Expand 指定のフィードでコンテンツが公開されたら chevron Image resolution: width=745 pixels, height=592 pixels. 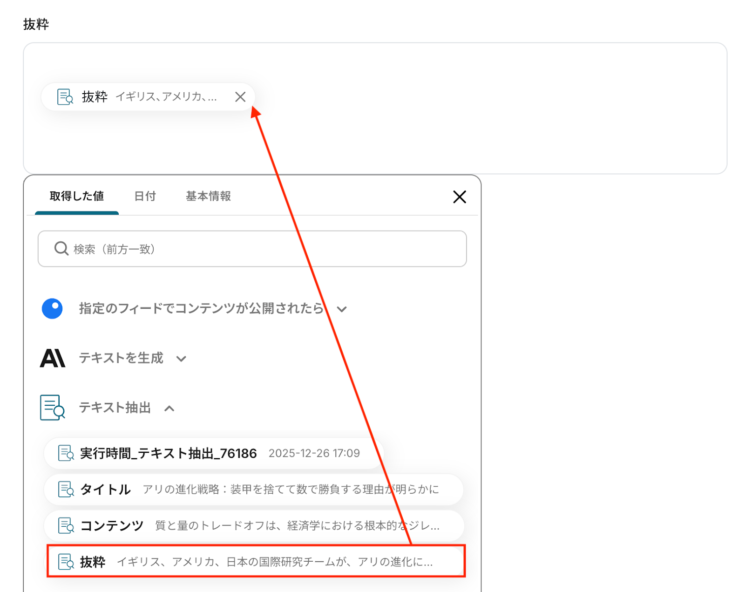point(342,309)
